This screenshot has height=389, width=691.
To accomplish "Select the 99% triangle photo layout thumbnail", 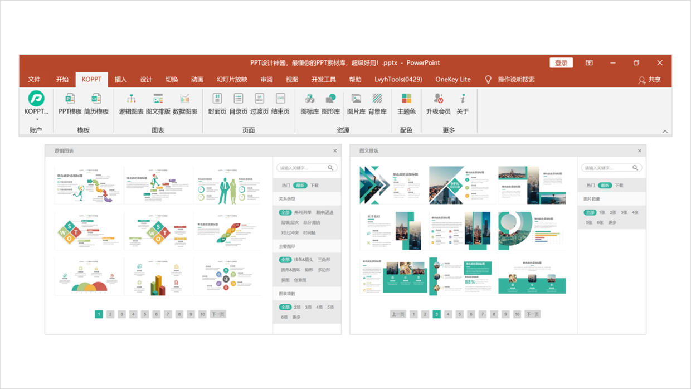I will pos(463,185).
